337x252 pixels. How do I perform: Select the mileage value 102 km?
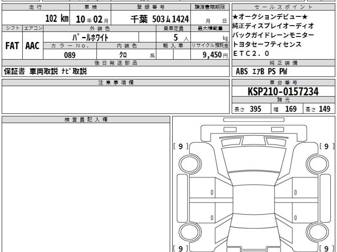coord(57,19)
